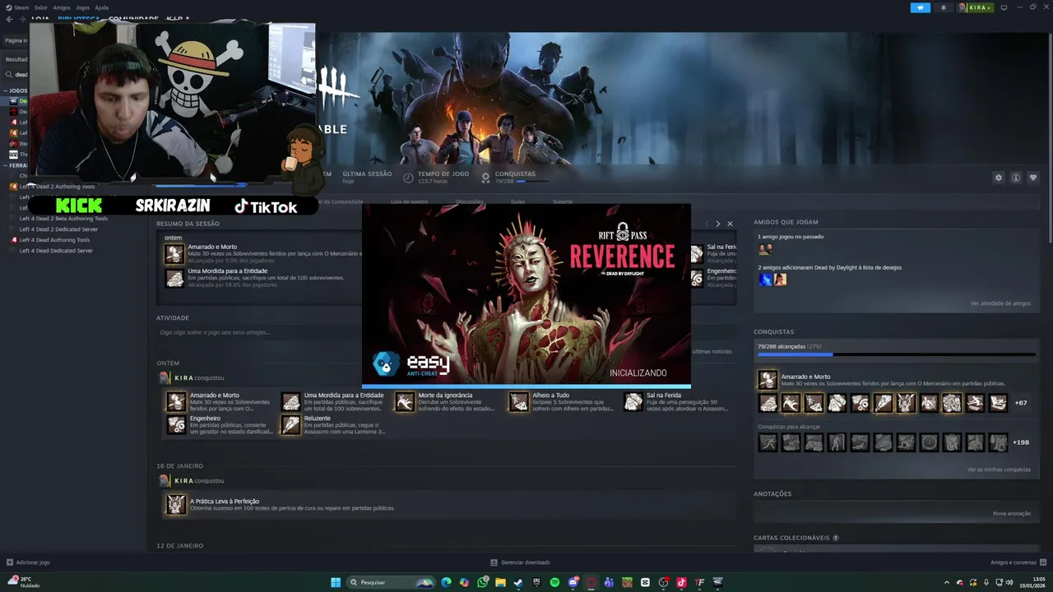
Task: Click Adicionar jogo at bottom left
Action: (28, 562)
